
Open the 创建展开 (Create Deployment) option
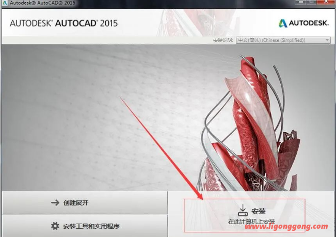pos(85,203)
